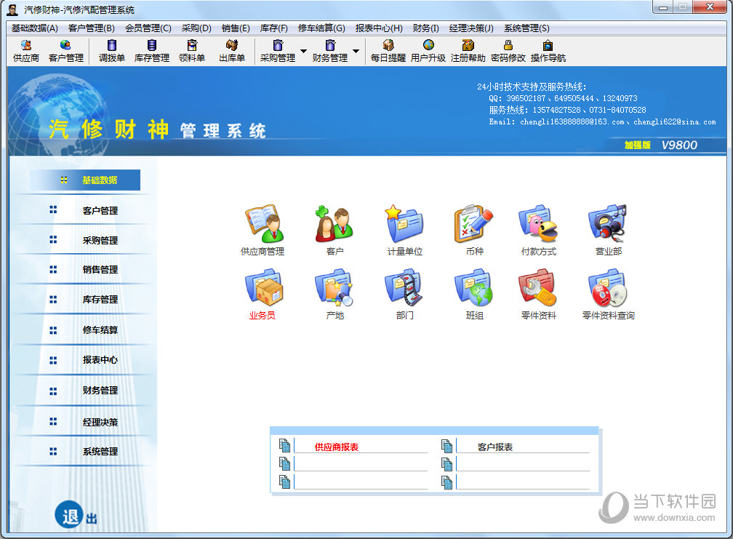Screen dimensions: 733x539
Task: Select 基础数据 in the sidebar
Action: tap(85, 180)
